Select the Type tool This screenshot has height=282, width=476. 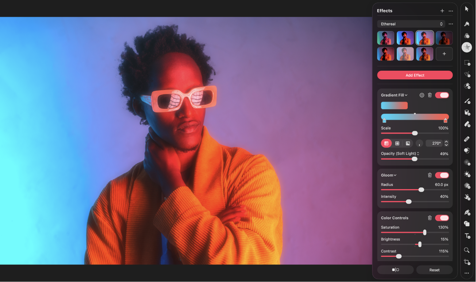[x=467, y=236]
